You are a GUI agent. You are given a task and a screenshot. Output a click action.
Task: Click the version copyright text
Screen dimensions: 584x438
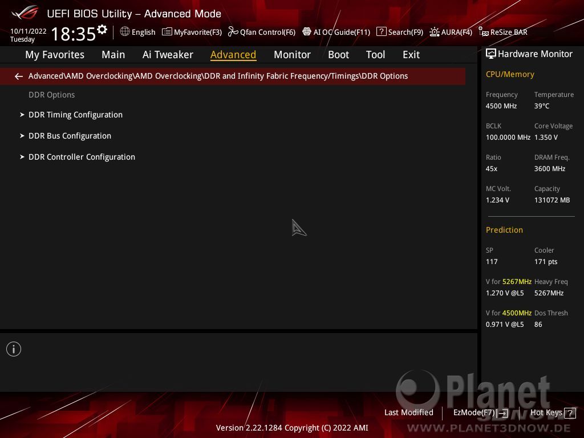(292, 428)
